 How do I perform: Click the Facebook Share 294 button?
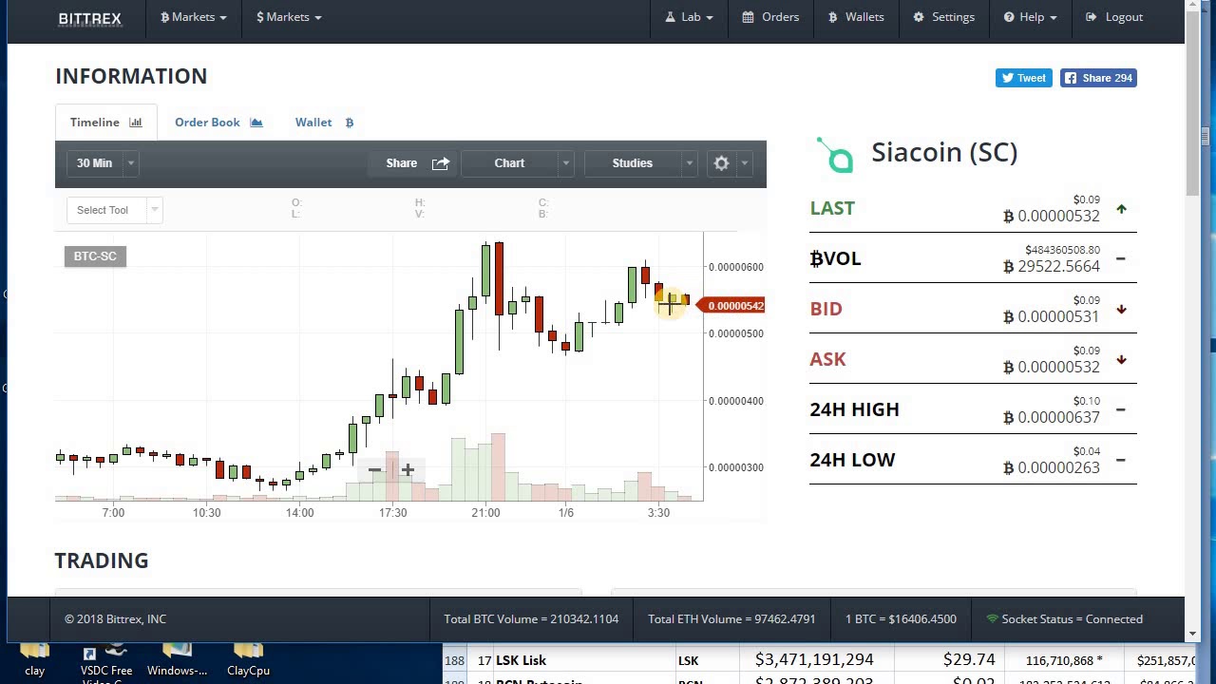(x=1098, y=78)
